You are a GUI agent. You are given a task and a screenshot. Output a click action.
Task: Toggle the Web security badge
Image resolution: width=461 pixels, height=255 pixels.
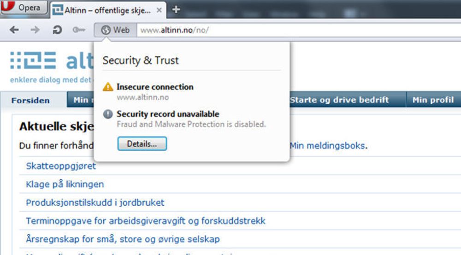pos(115,30)
